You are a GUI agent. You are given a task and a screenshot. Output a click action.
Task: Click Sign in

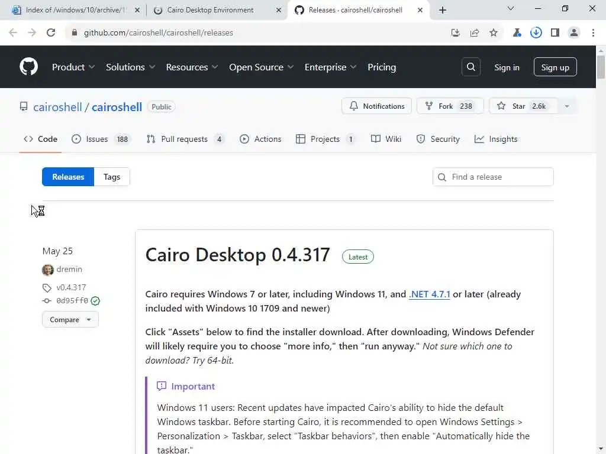pos(507,67)
